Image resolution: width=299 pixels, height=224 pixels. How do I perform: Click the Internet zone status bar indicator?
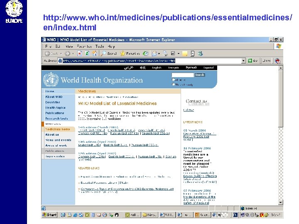pyautogui.click(x=250, y=208)
